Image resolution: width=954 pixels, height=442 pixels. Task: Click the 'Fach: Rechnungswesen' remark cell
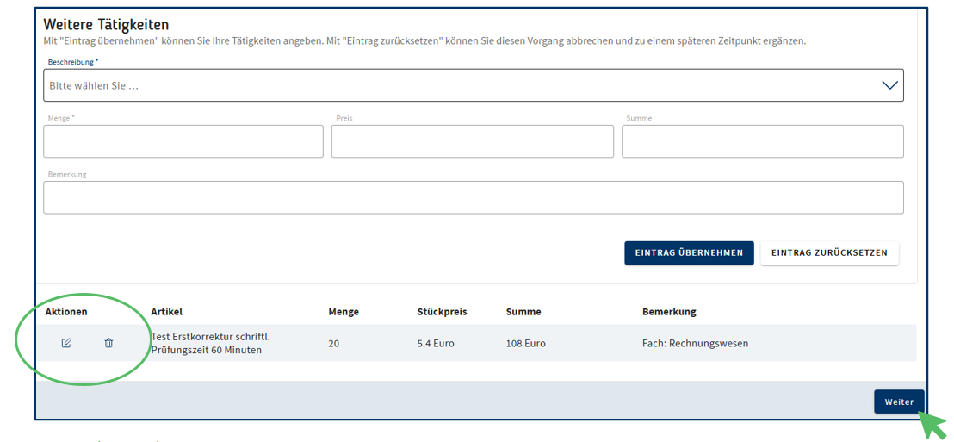[x=695, y=343]
